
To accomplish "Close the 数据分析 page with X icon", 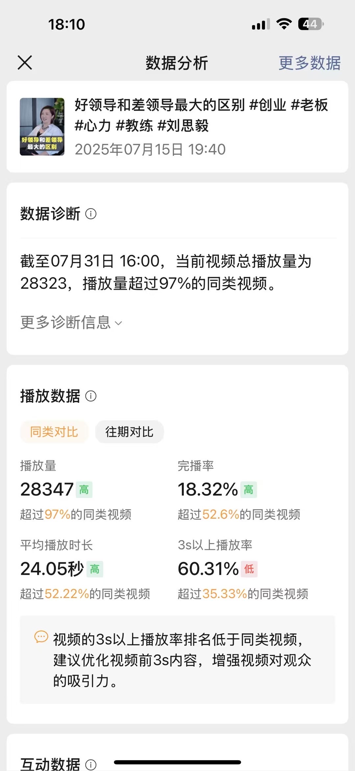I will (x=25, y=63).
